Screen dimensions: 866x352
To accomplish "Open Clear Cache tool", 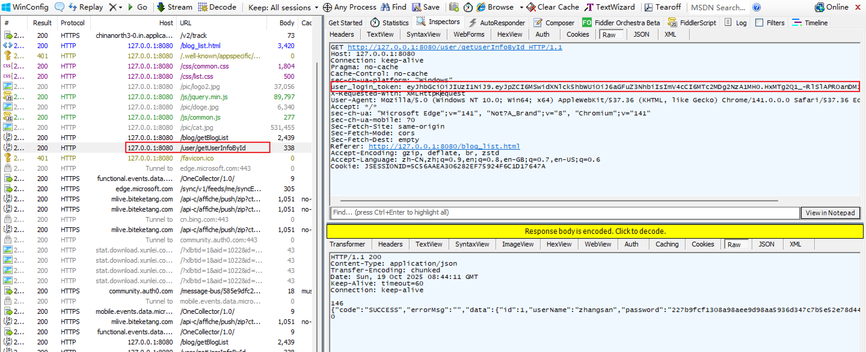I will 552,7.
